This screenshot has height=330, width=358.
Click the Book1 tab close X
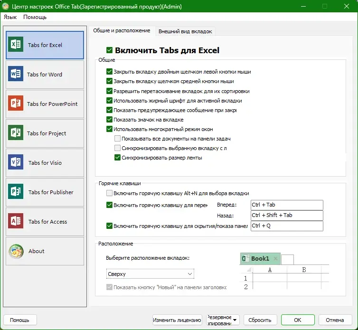point(275,258)
